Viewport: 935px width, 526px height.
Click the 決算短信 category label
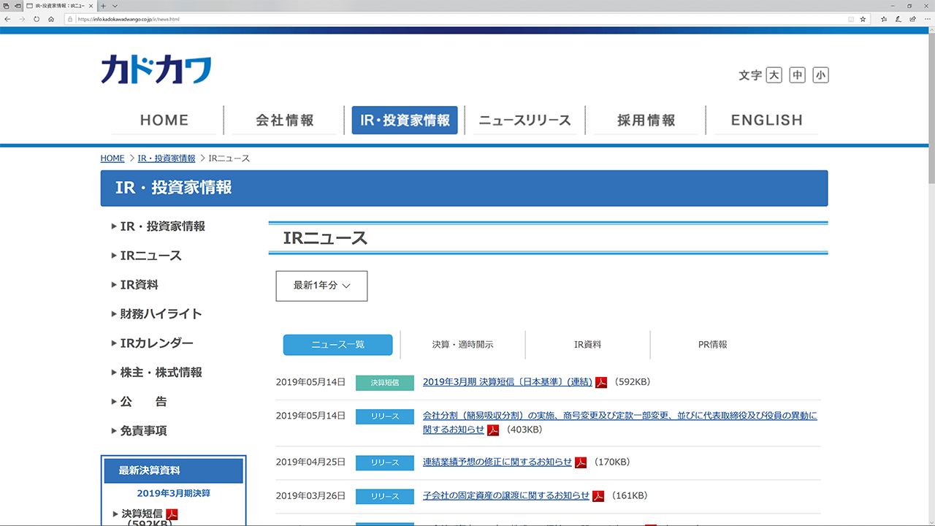(385, 383)
